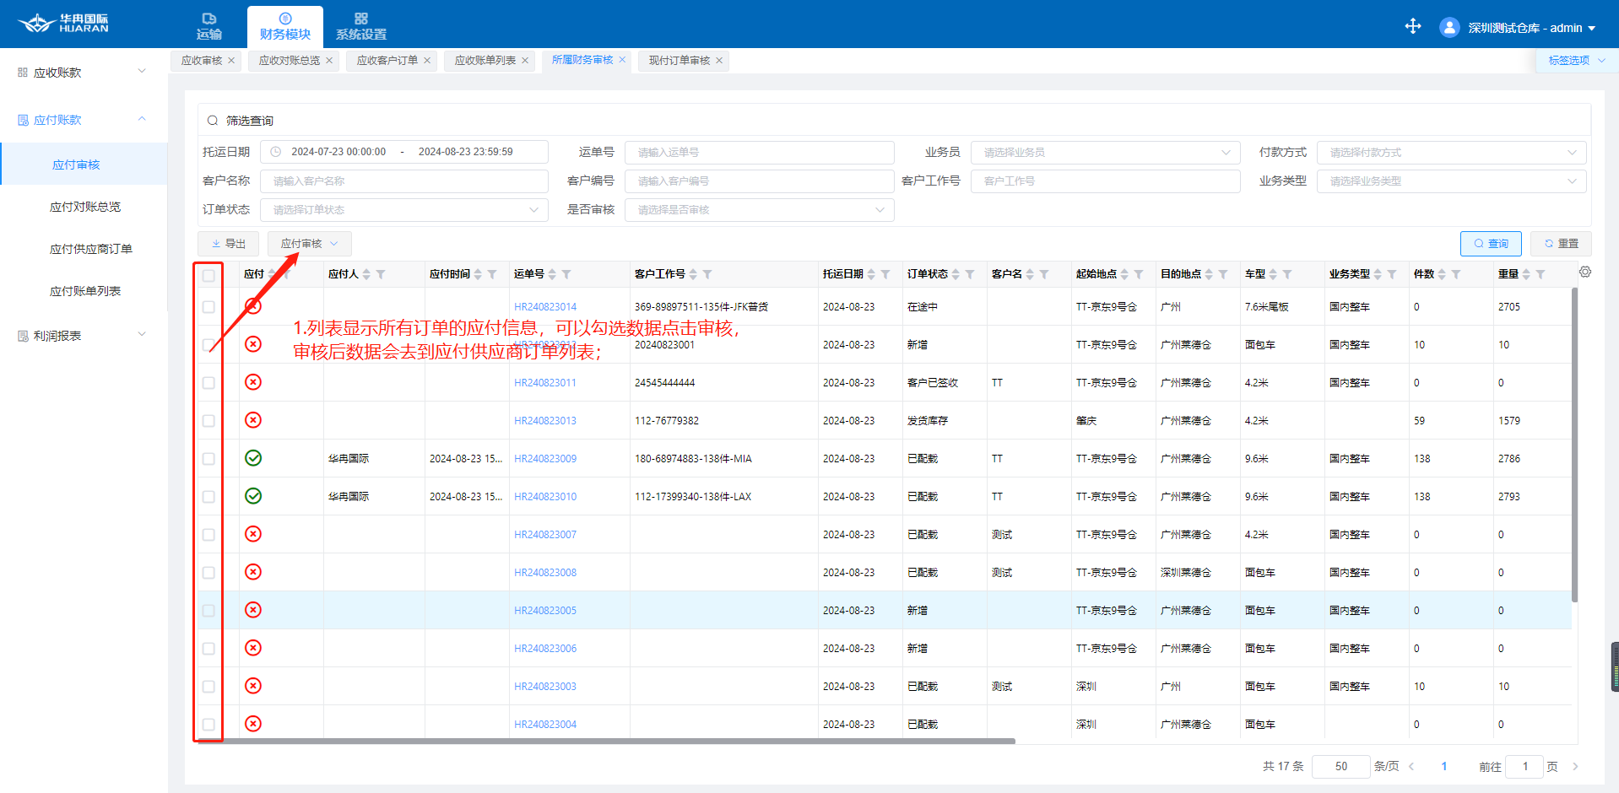Open the 应付审核 dropdown button

click(309, 244)
